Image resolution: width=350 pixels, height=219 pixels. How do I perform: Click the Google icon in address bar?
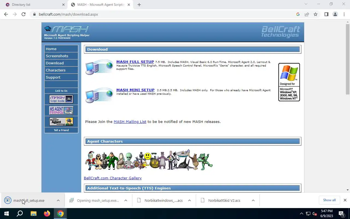[x=298, y=14]
